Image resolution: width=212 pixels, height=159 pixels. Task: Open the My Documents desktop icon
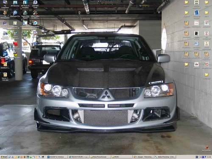(x=5, y=14)
